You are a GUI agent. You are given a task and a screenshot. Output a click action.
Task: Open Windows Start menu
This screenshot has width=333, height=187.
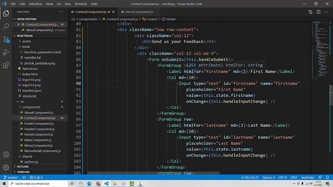coord(4,183)
